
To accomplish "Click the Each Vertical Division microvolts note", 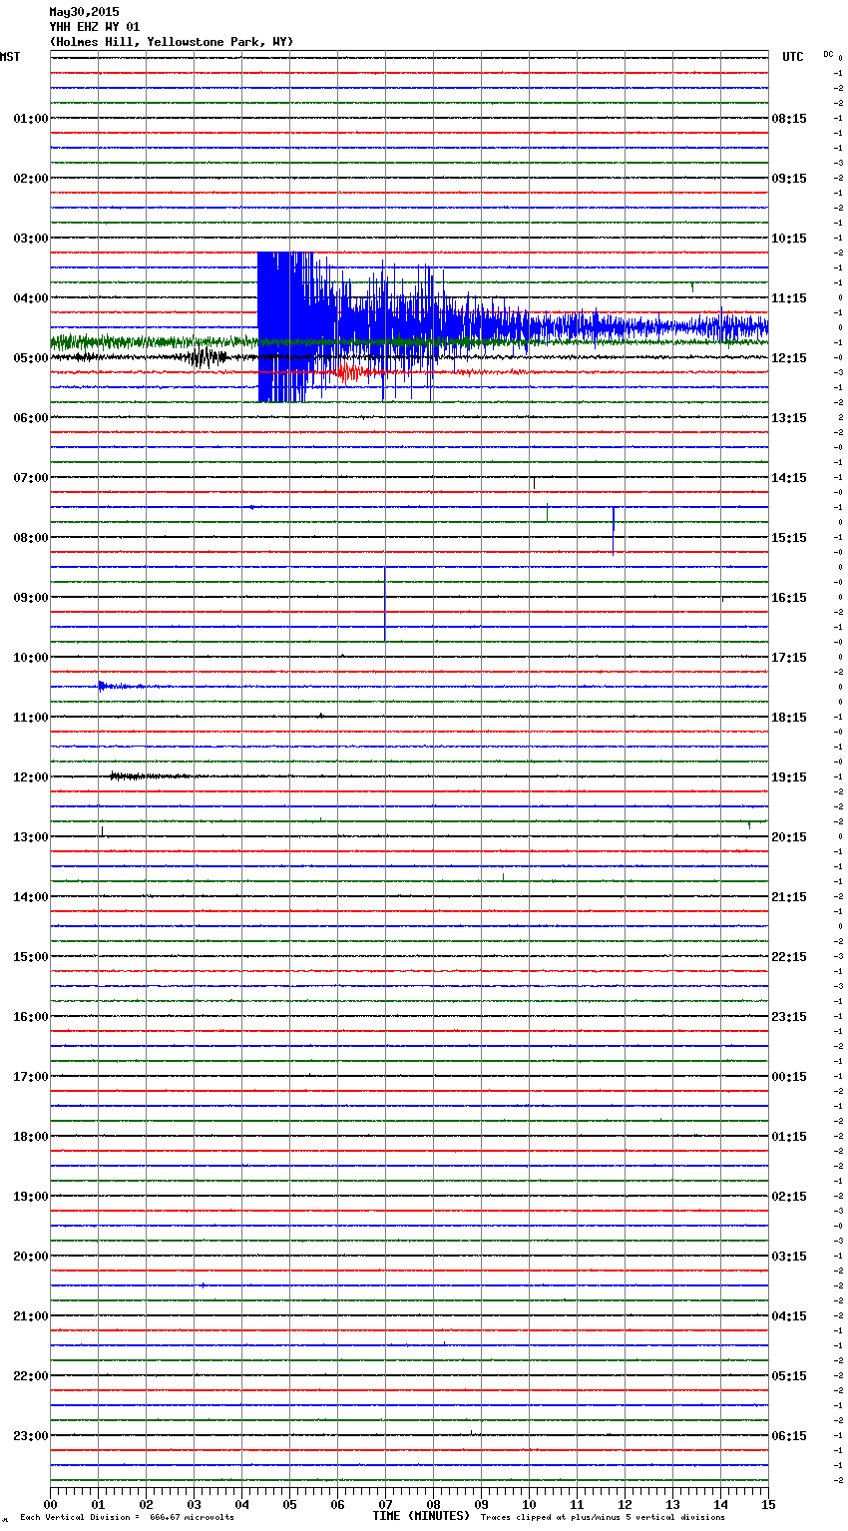I will tap(127, 1518).
